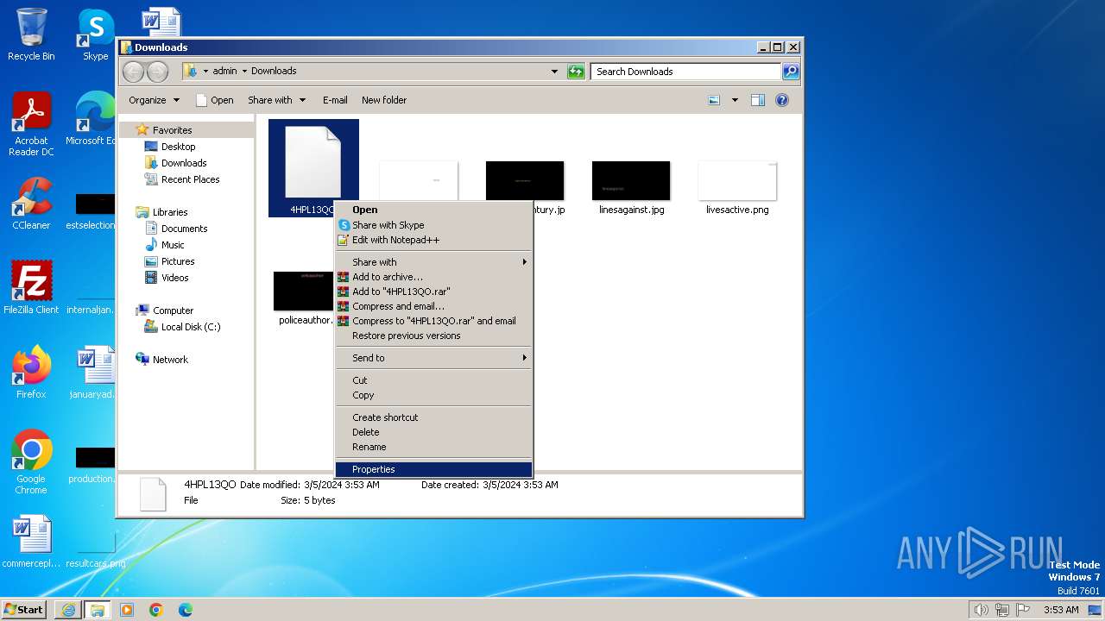Select Properties in the context menu
This screenshot has height=621, width=1105.
tap(433, 469)
